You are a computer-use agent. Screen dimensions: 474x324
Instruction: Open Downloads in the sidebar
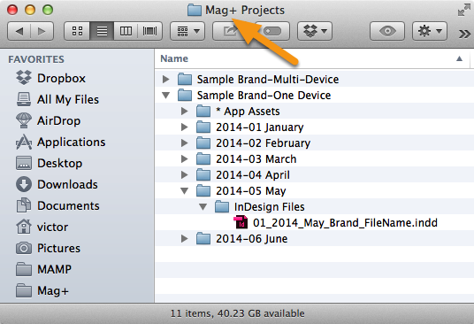click(x=57, y=184)
